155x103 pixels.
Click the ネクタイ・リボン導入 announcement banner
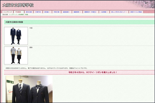coord(92,72)
